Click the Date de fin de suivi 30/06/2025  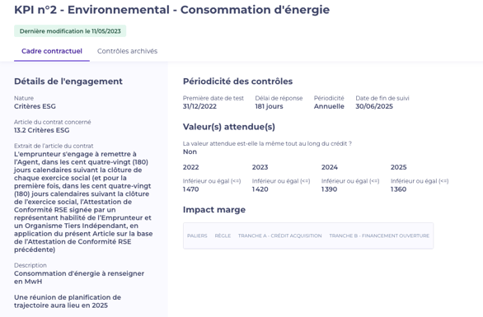[x=374, y=106]
